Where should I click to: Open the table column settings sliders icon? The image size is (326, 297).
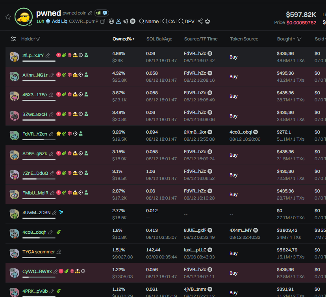tap(13, 39)
